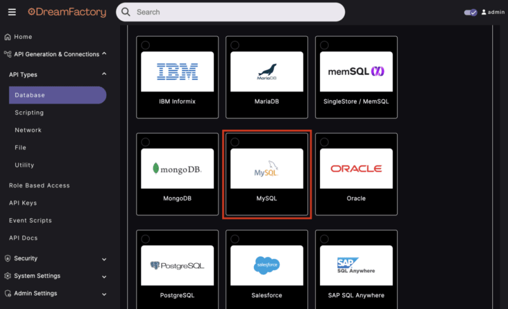Click the MariaDB seal logo
This screenshot has height=309, width=508.
[x=267, y=72]
